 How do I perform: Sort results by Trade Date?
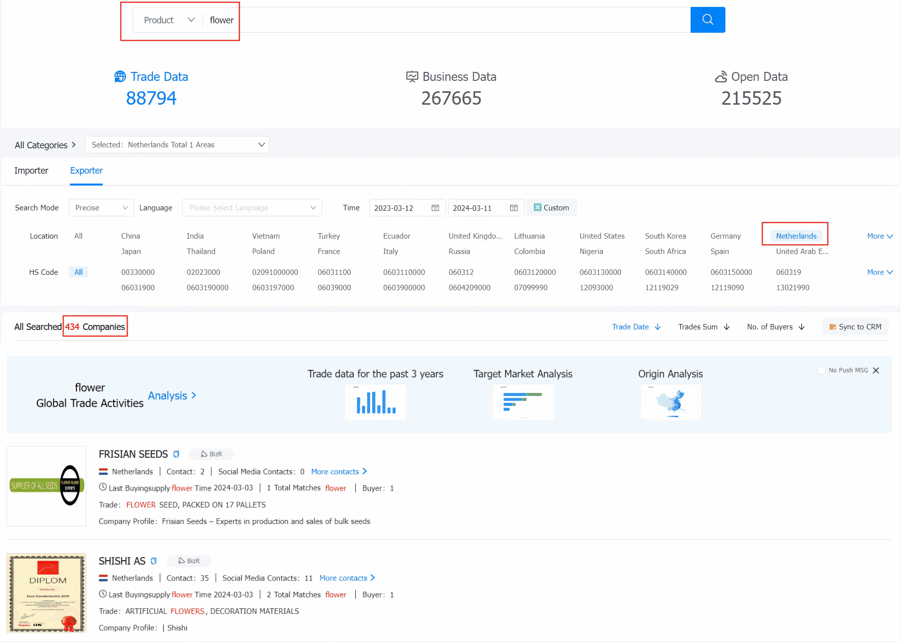pyautogui.click(x=636, y=327)
